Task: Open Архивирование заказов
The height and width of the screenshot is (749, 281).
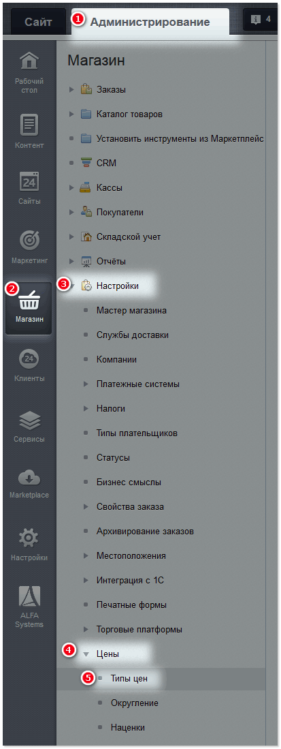Action: (145, 531)
